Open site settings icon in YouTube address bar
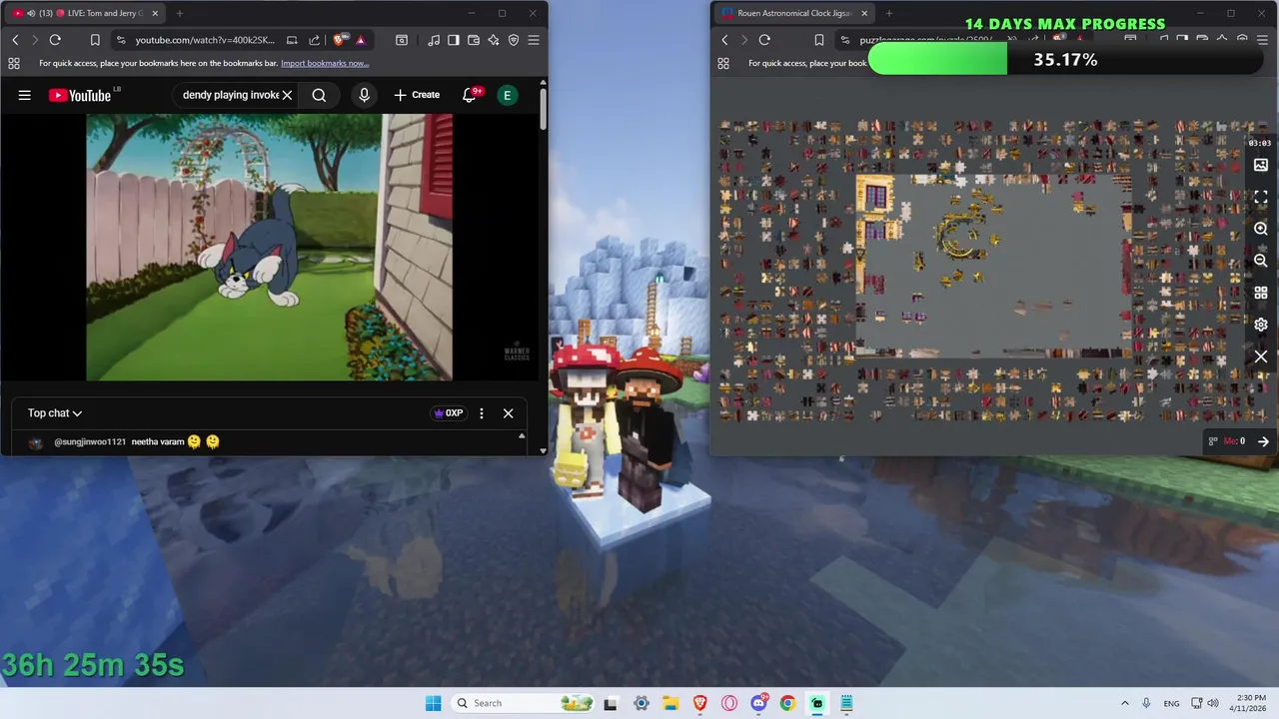 pos(121,40)
